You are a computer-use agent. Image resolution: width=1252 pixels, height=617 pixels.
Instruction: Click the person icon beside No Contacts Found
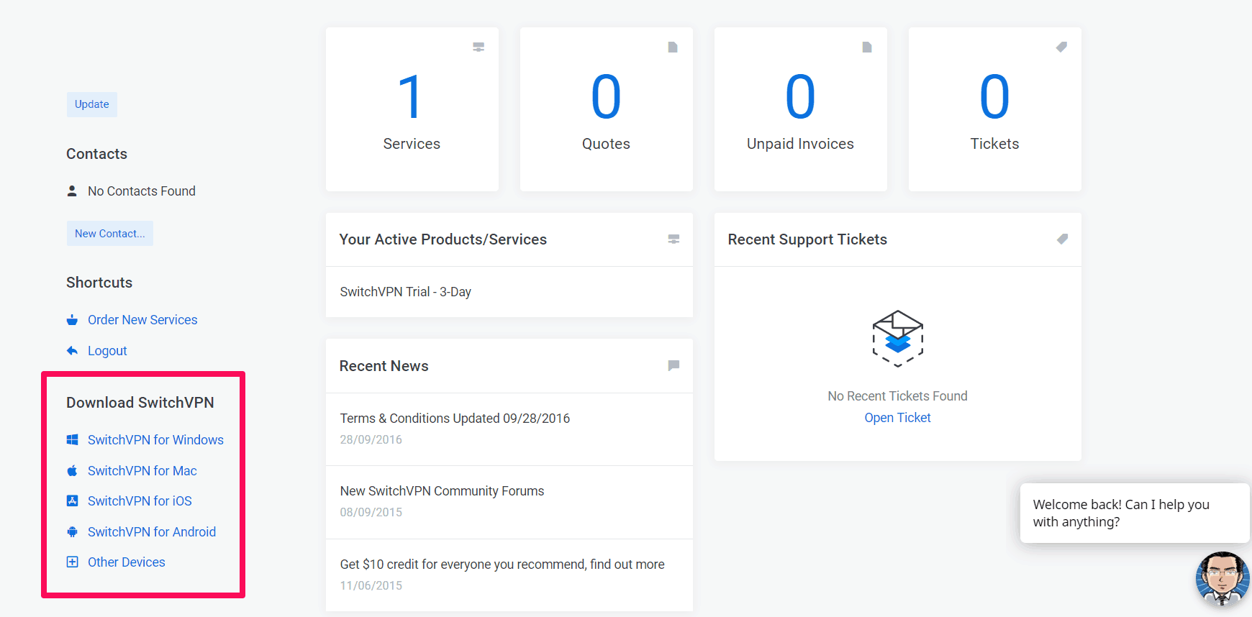(x=72, y=191)
